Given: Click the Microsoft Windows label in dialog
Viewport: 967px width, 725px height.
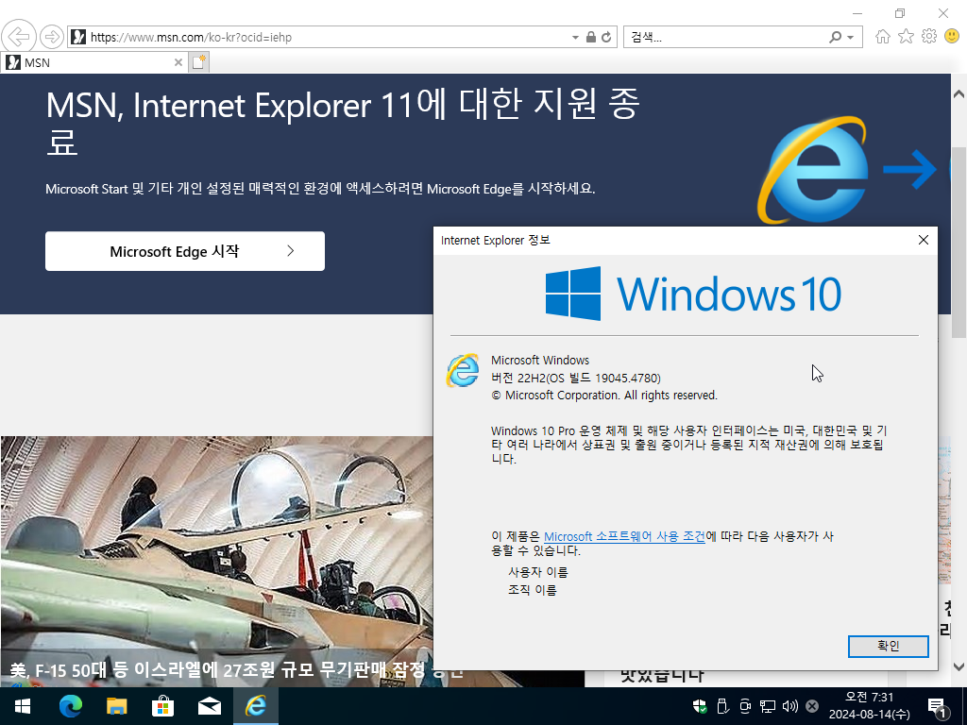Looking at the screenshot, I should click(539, 360).
